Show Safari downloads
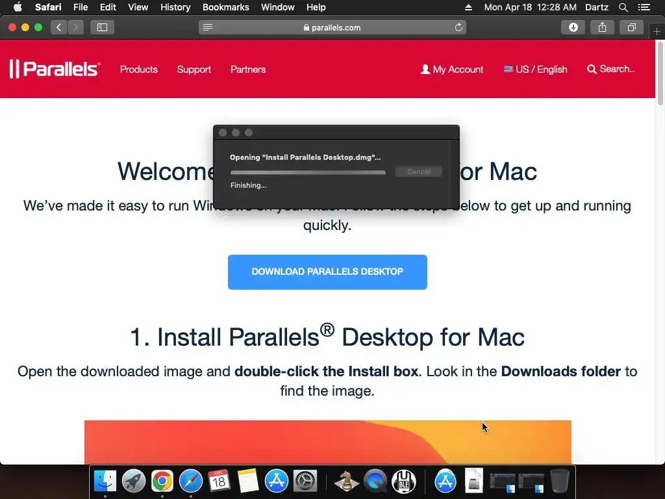Screen dimensions: 665x499 click(x=573, y=27)
